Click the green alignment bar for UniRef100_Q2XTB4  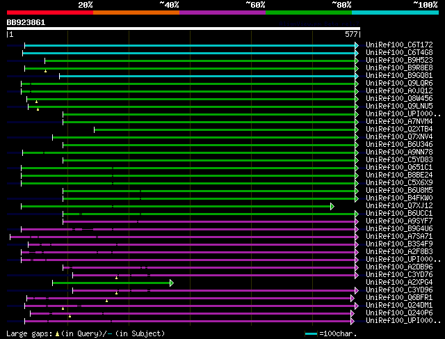click(x=224, y=129)
